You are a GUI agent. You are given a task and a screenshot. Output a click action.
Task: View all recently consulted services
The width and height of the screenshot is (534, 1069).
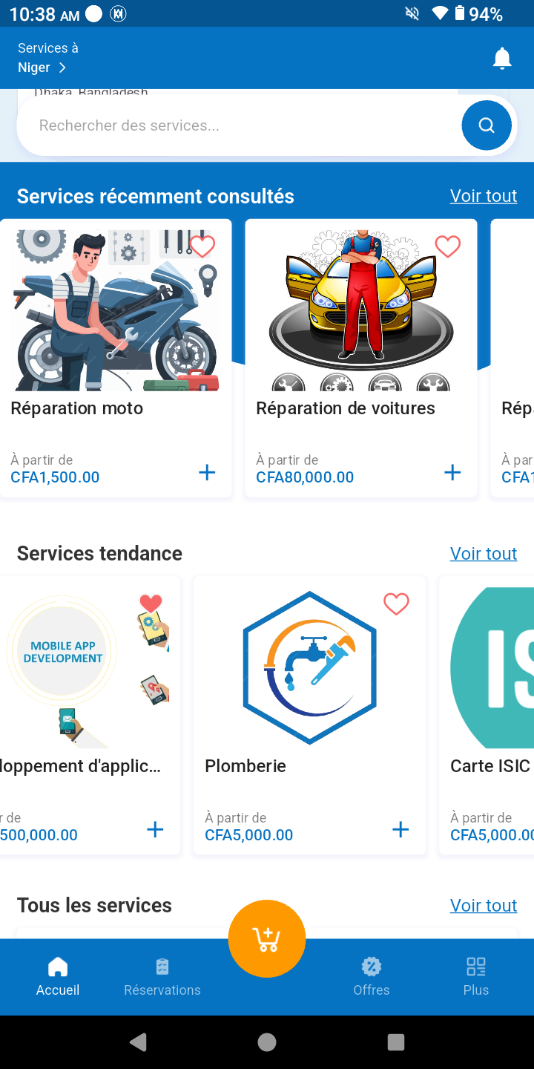click(x=484, y=195)
